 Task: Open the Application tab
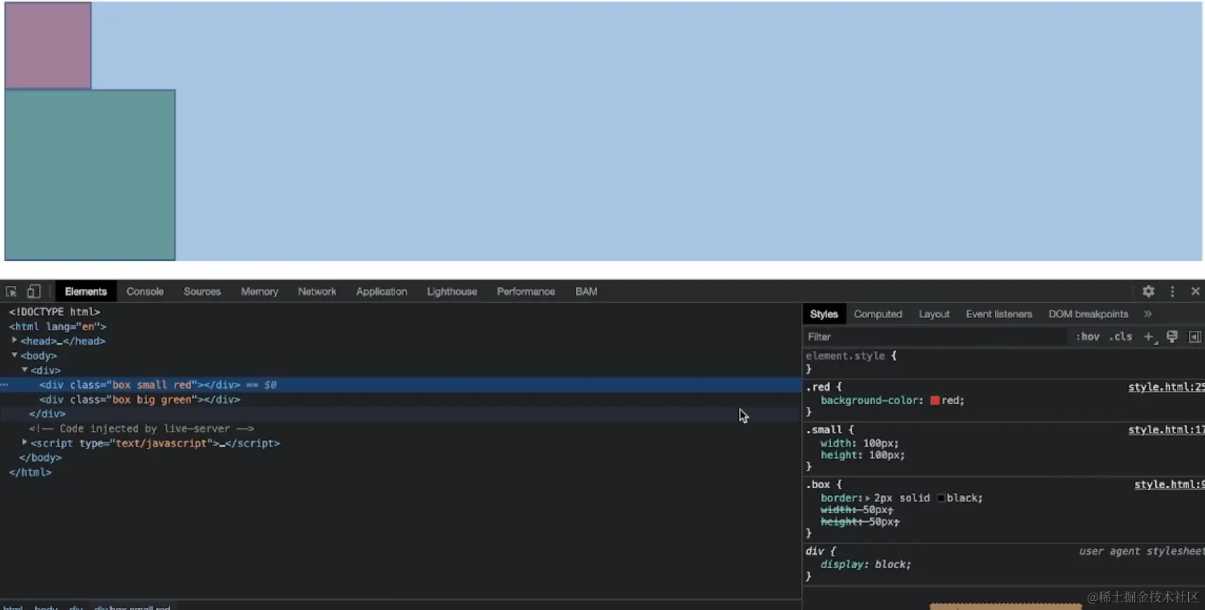[382, 292]
